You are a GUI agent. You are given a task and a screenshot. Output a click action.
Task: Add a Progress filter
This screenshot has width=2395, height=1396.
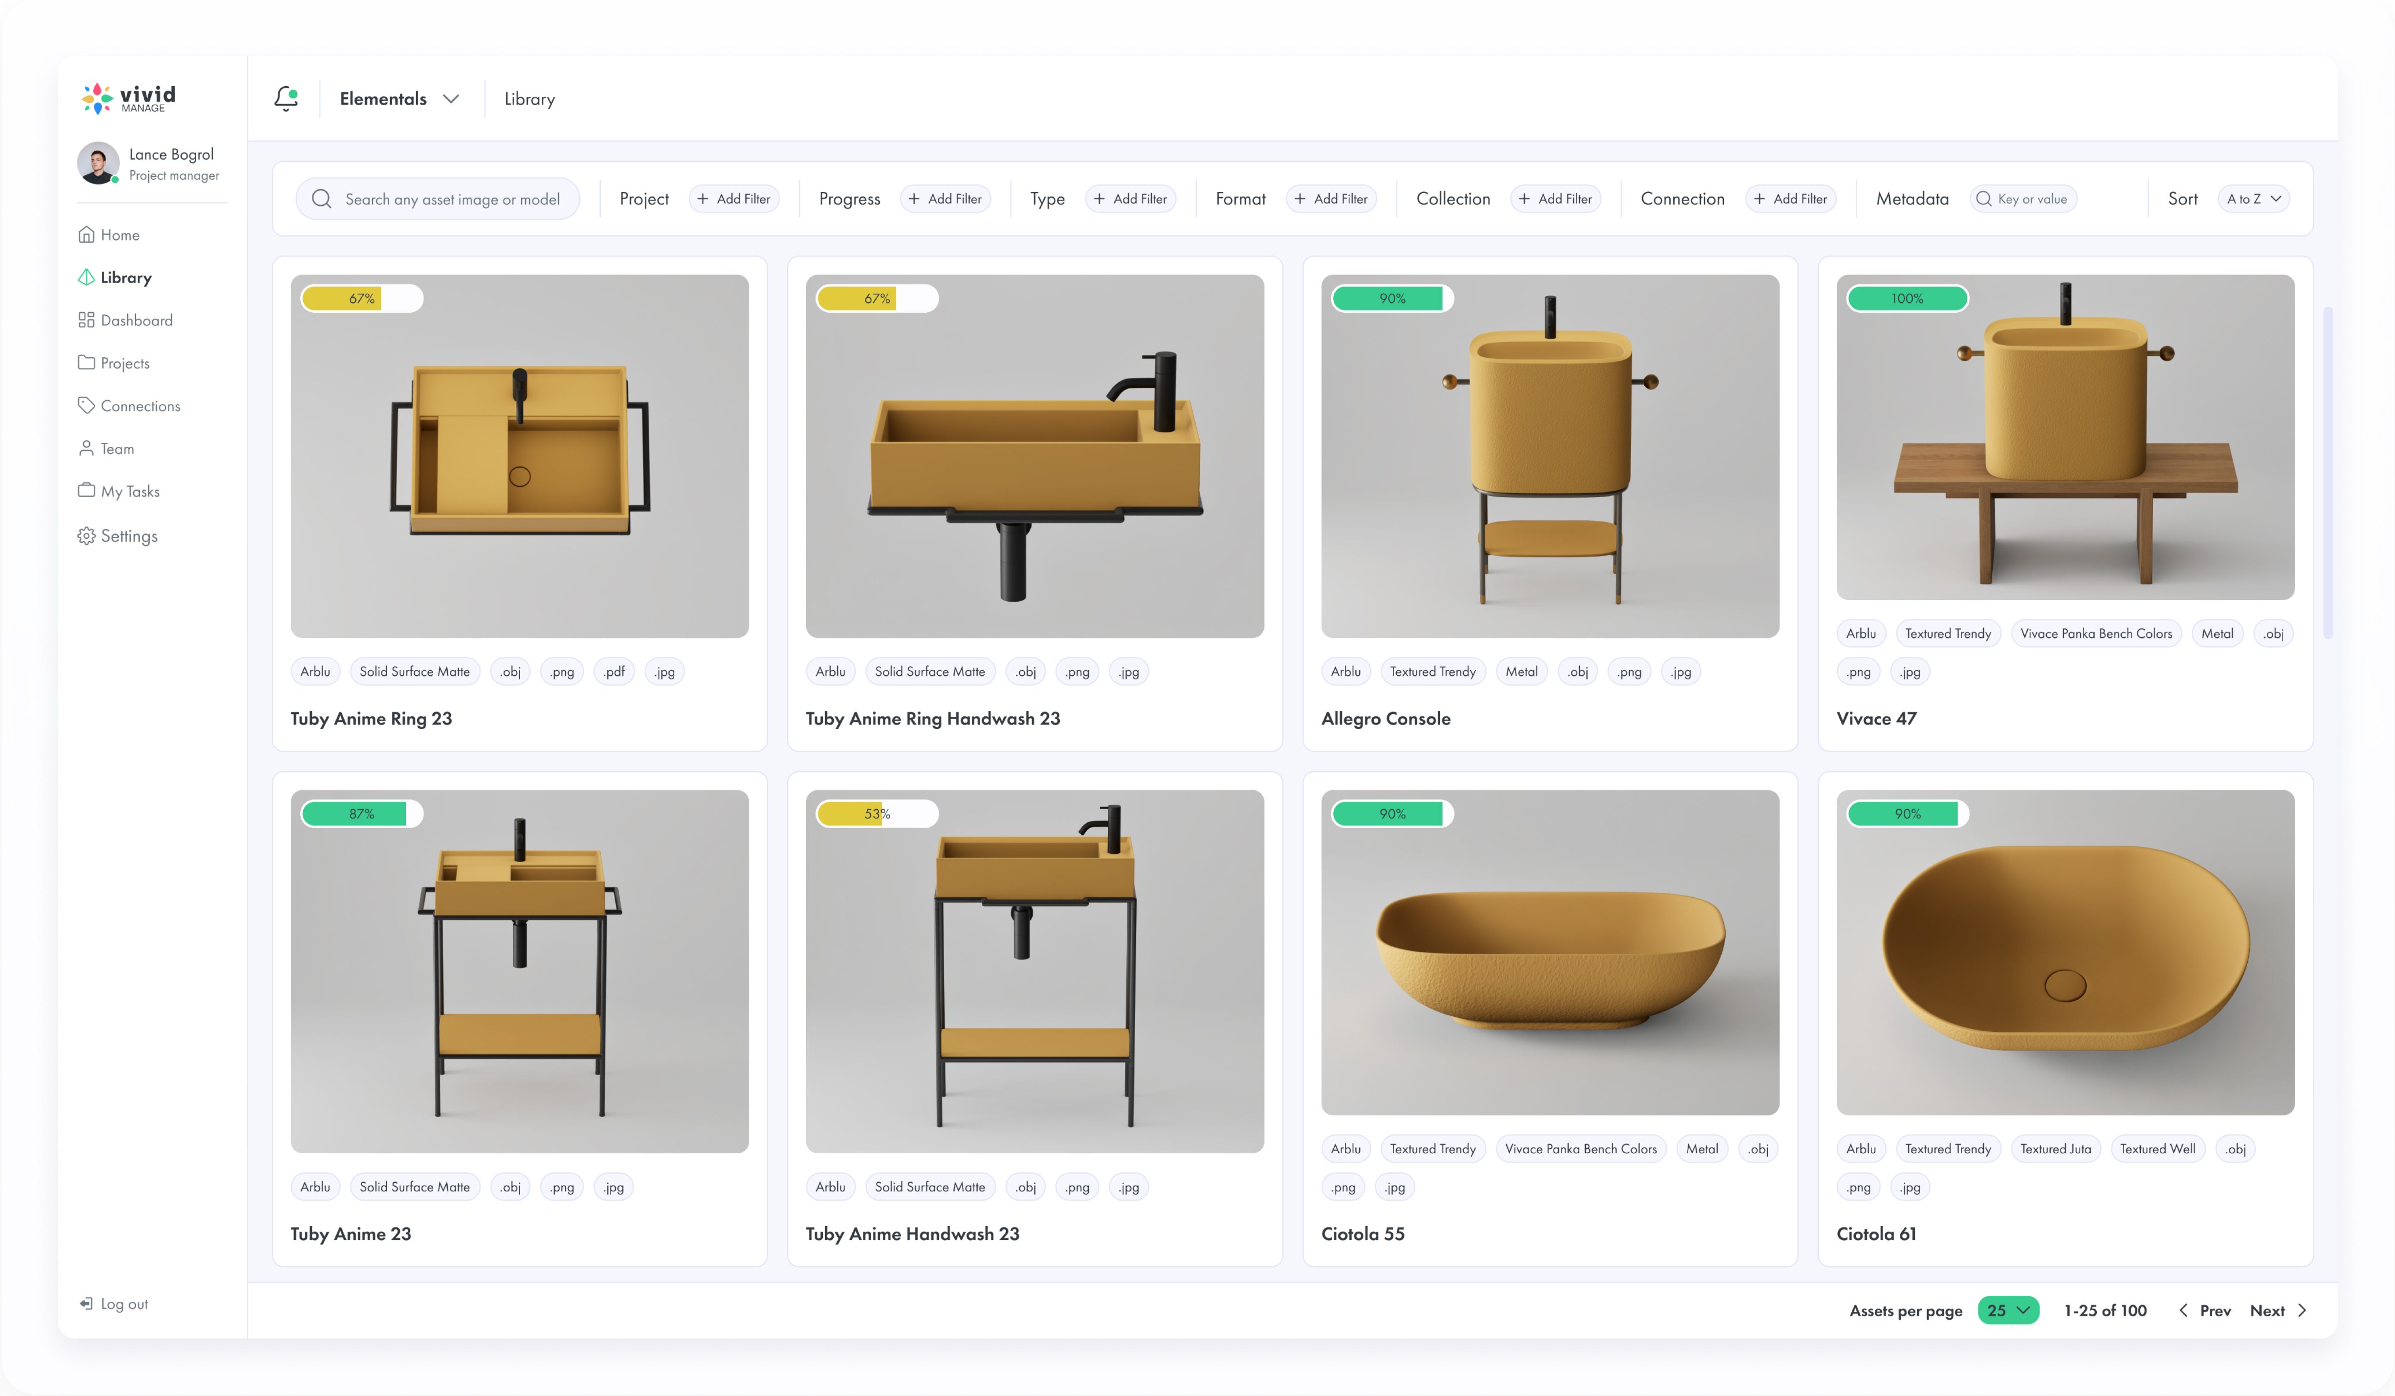(x=945, y=199)
